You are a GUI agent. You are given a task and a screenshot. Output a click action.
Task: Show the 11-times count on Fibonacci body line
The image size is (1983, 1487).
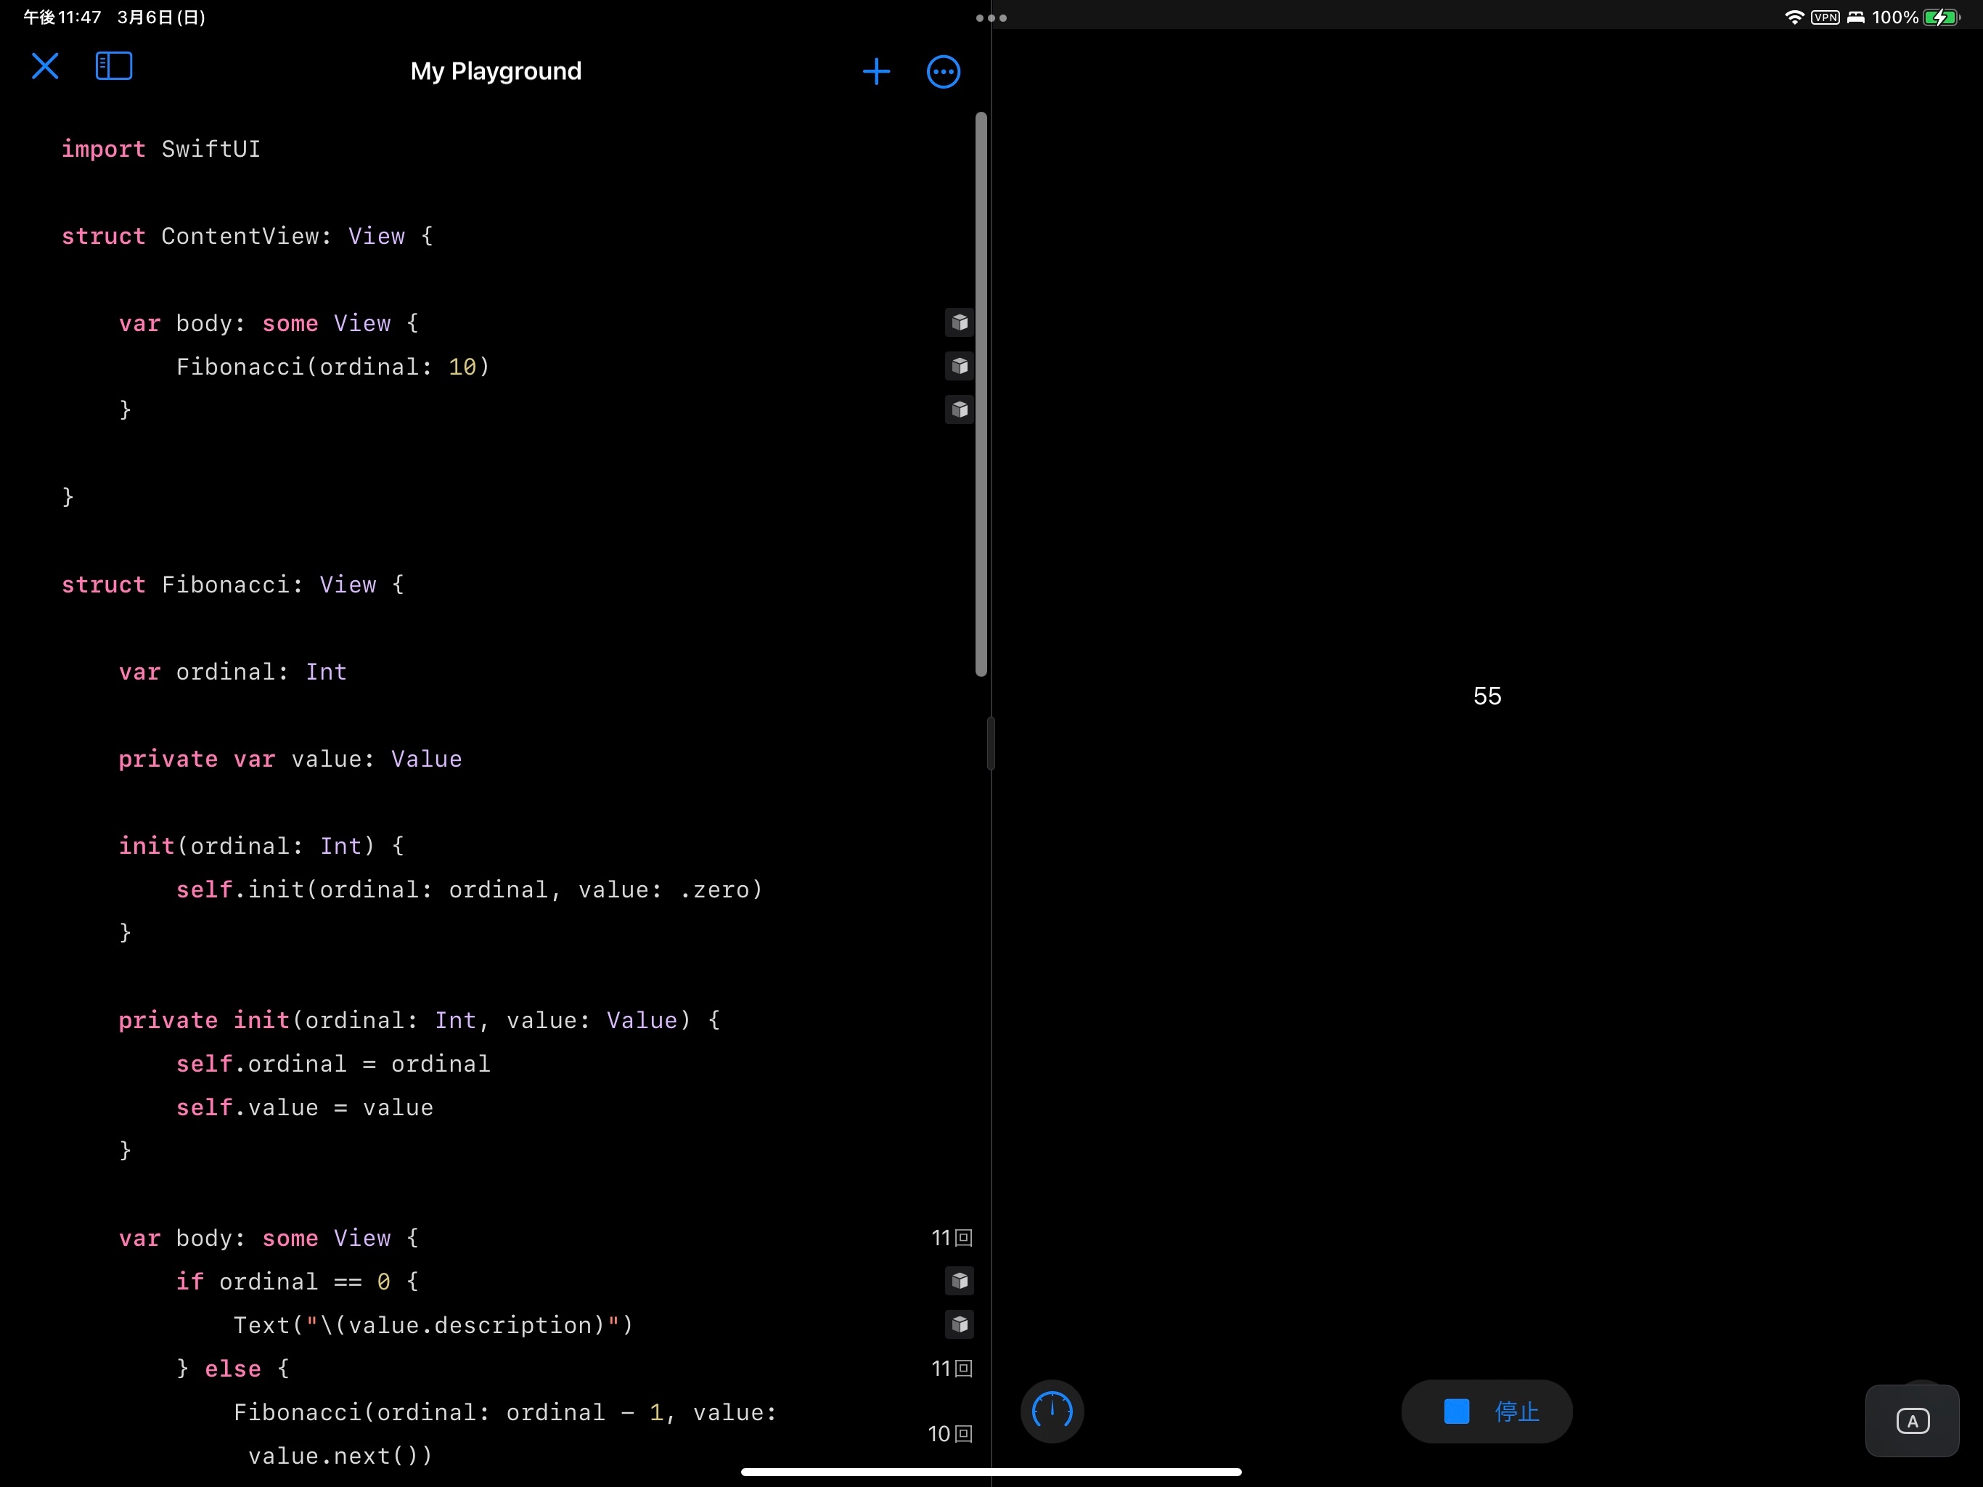click(951, 1239)
